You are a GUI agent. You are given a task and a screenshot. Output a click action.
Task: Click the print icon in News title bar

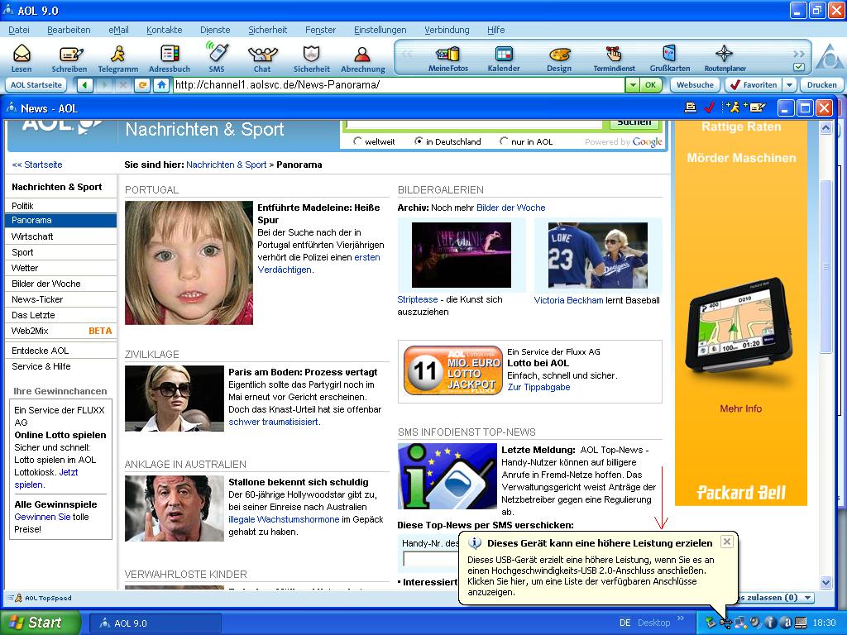click(691, 107)
